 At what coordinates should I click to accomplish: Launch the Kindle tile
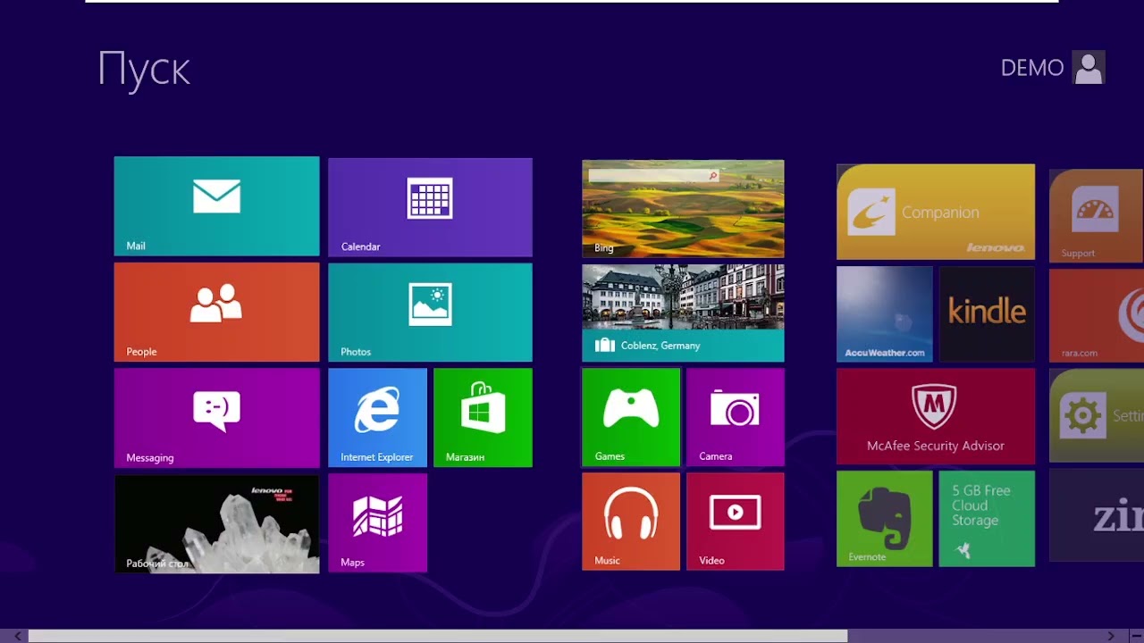click(987, 314)
